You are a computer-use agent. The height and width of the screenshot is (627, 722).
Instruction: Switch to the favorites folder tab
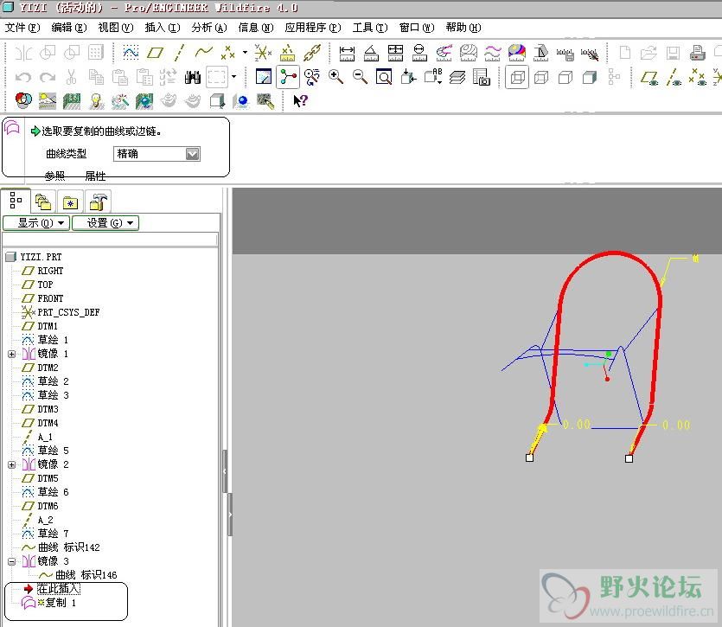pyautogui.click(x=70, y=202)
